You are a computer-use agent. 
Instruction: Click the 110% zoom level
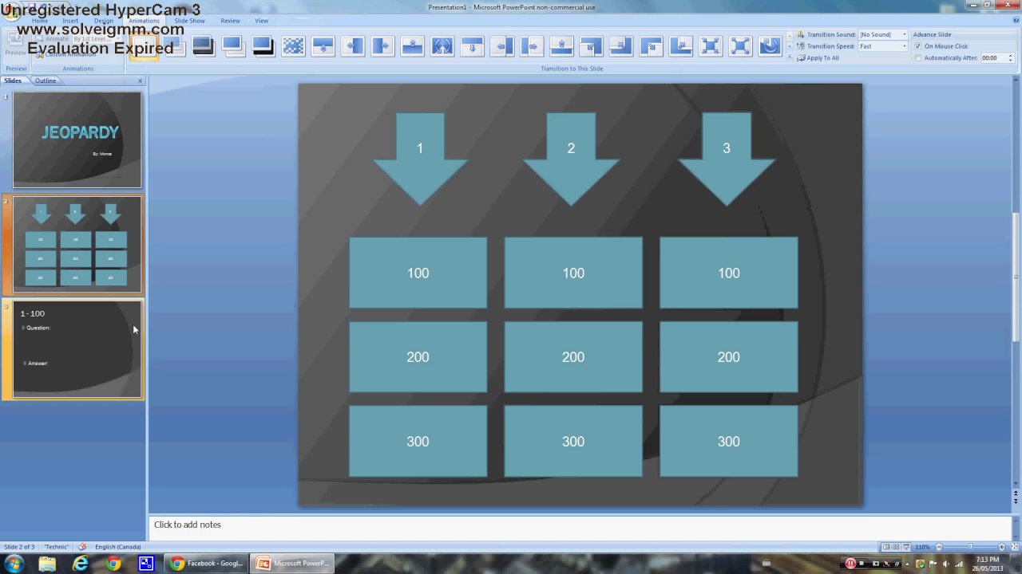pyautogui.click(x=922, y=547)
